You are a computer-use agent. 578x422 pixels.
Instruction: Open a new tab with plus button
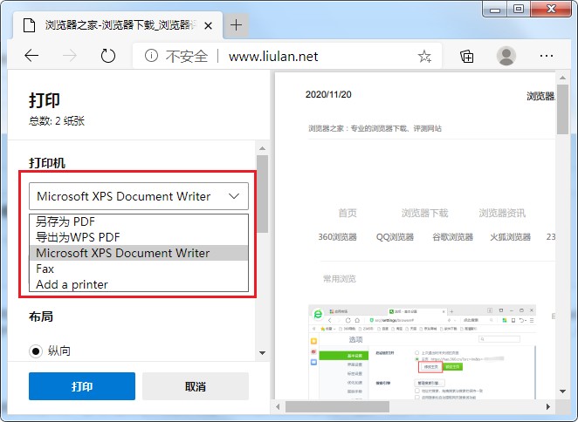236,25
